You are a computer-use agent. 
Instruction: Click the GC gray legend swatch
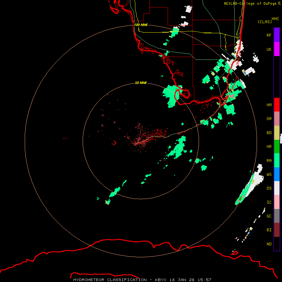pyautogui.click(x=277, y=216)
